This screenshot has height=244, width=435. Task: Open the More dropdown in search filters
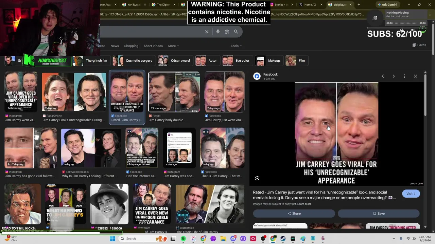tap(173, 46)
